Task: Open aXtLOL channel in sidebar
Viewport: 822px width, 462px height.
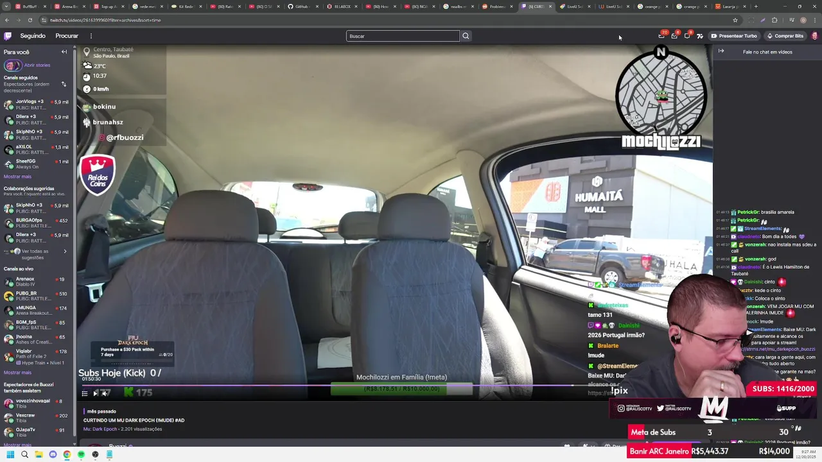Action: point(36,150)
